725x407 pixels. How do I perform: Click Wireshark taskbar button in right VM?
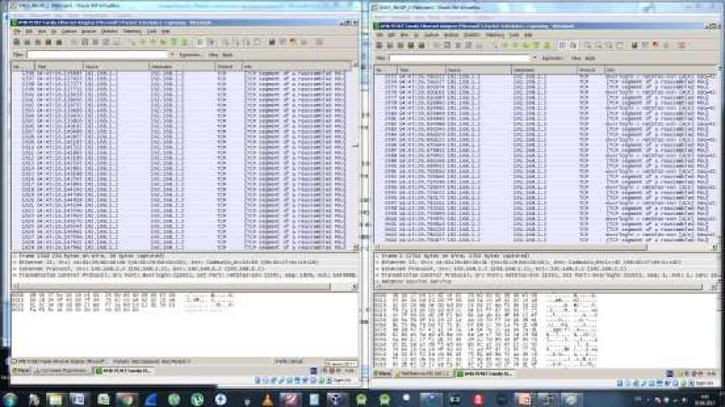click(x=485, y=374)
